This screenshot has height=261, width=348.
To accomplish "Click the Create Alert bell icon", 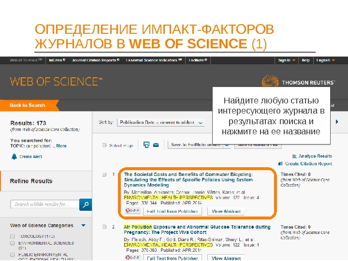I will (14, 157).
